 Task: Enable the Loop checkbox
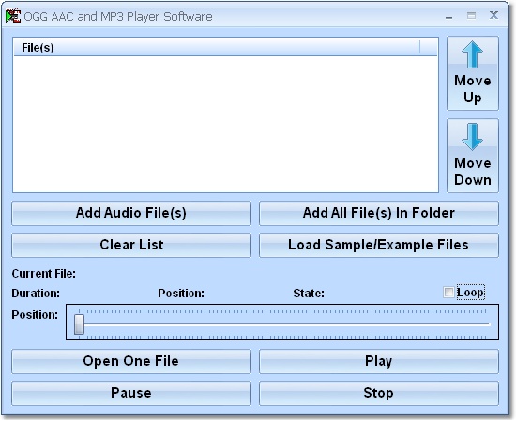click(448, 292)
